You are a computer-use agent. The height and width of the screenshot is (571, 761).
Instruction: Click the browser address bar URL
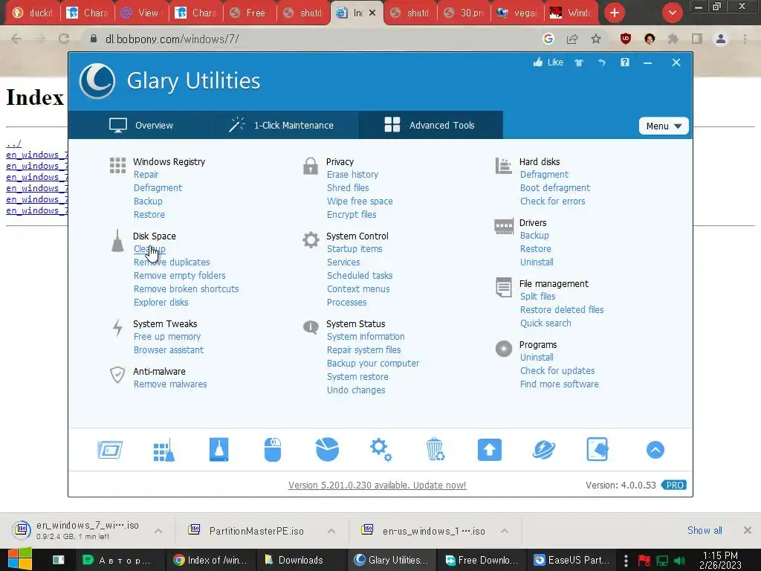(x=172, y=39)
